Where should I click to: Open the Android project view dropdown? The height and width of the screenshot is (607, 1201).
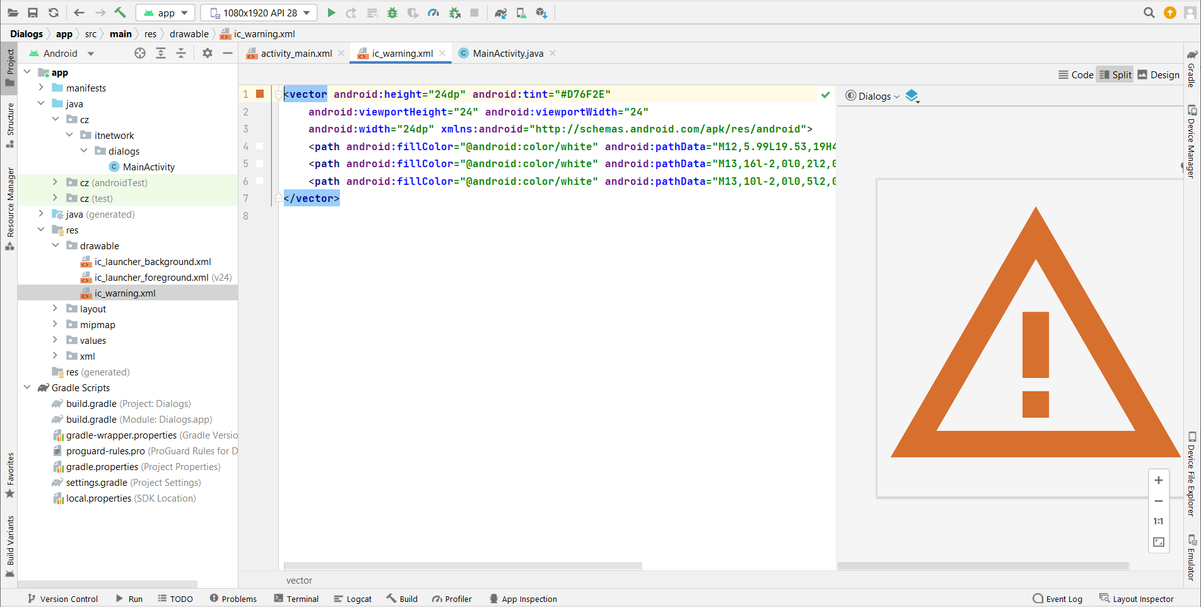(x=62, y=54)
